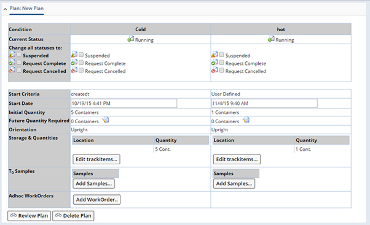Viewport: 370px width, 225px height.
Task: Click Request Cancelled icon in Change all statuses
Action: (12, 70)
